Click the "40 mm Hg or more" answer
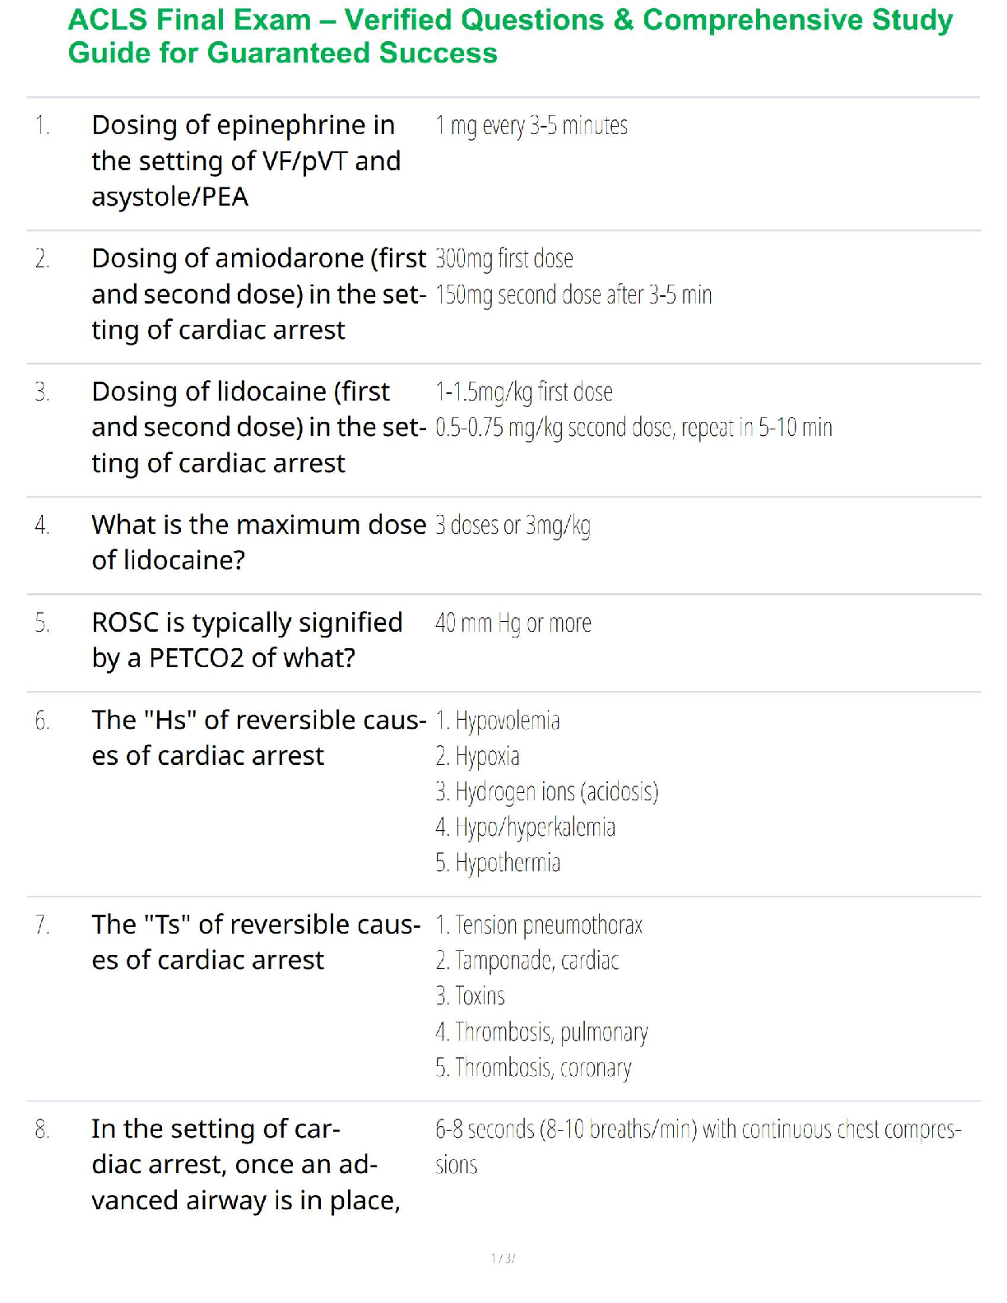The image size is (1007, 1303). tap(513, 624)
